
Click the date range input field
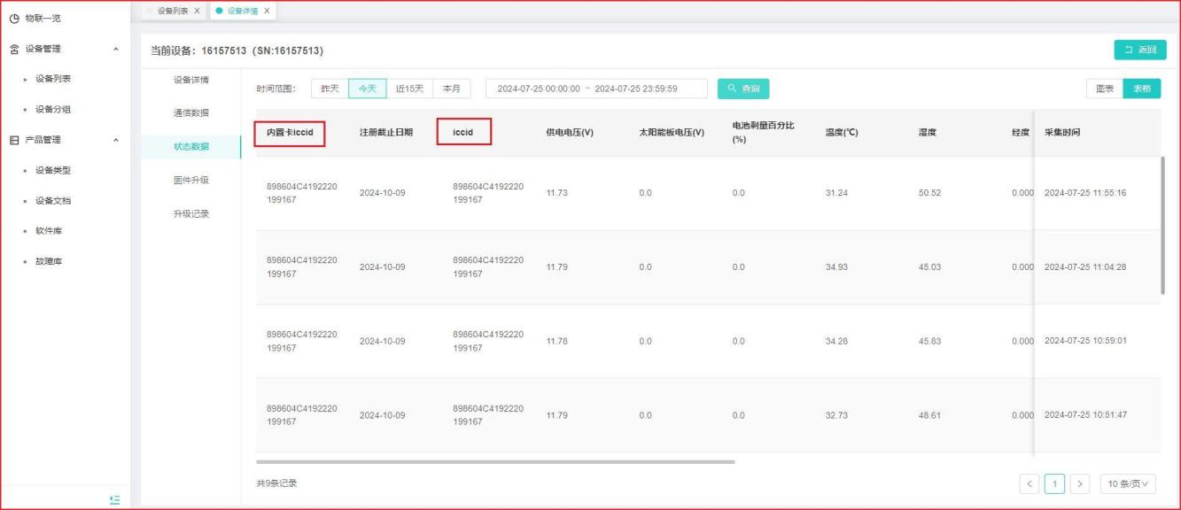tap(595, 89)
